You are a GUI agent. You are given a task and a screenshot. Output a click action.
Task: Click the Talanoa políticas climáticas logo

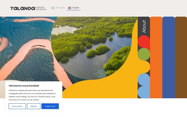point(28,8)
